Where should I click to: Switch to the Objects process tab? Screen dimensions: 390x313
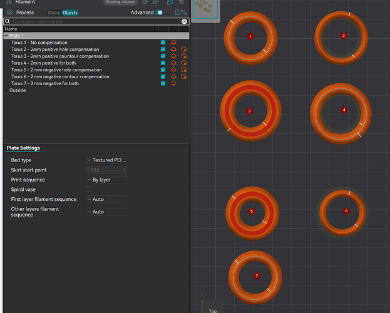[x=70, y=13]
